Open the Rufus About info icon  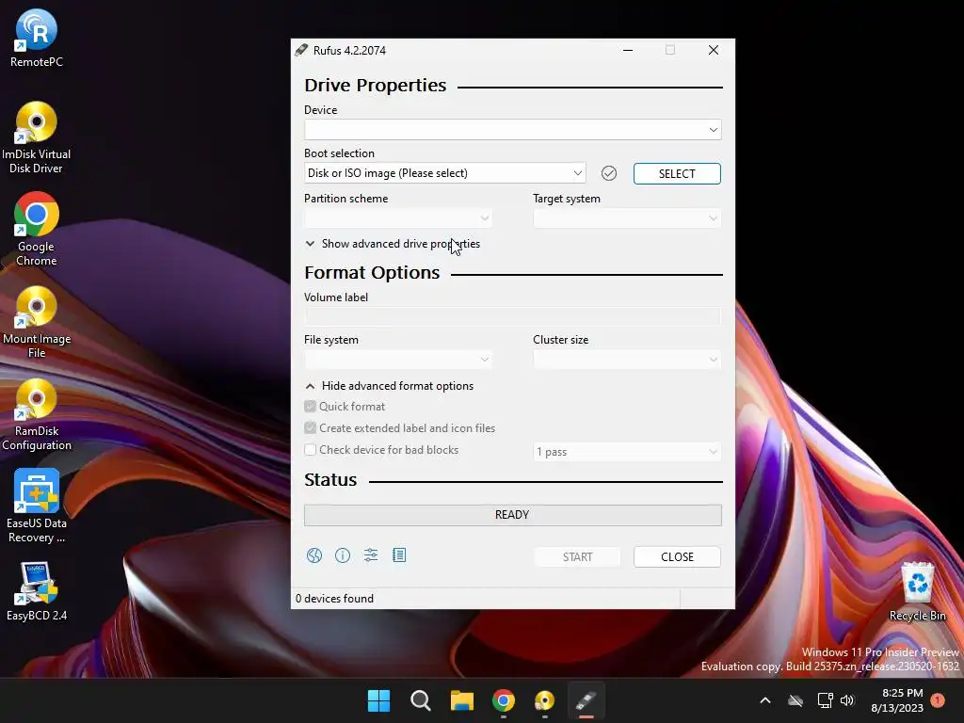click(343, 555)
